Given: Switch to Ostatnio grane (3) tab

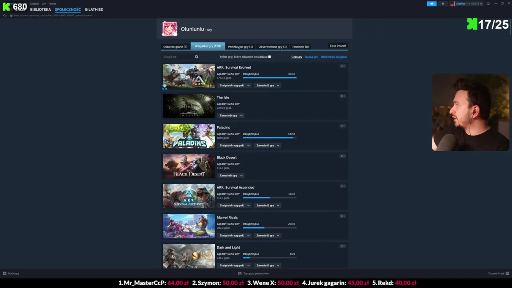Looking at the screenshot, I should [175, 47].
